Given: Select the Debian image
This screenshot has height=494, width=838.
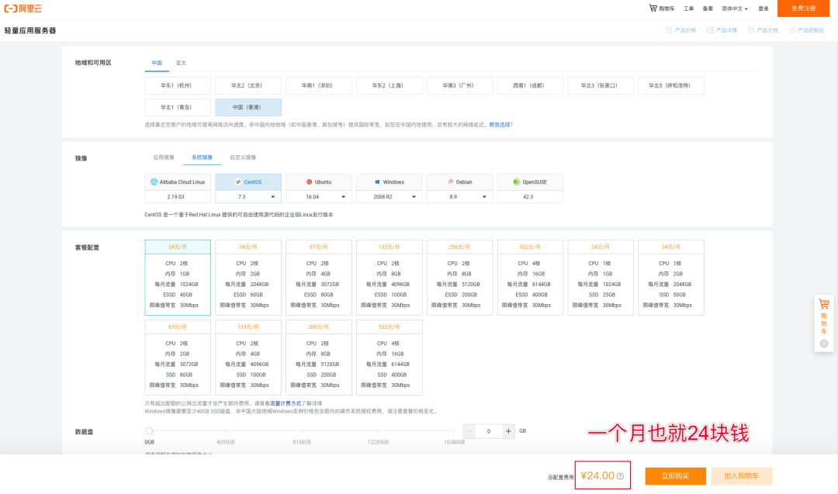Looking at the screenshot, I should pos(459,182).
